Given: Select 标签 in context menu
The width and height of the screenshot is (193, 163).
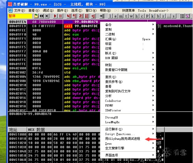Looking at the screenshot, I should coord(128,44).
